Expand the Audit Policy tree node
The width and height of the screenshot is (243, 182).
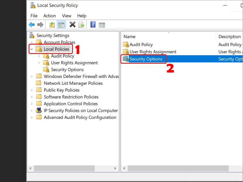click(39, 56)
